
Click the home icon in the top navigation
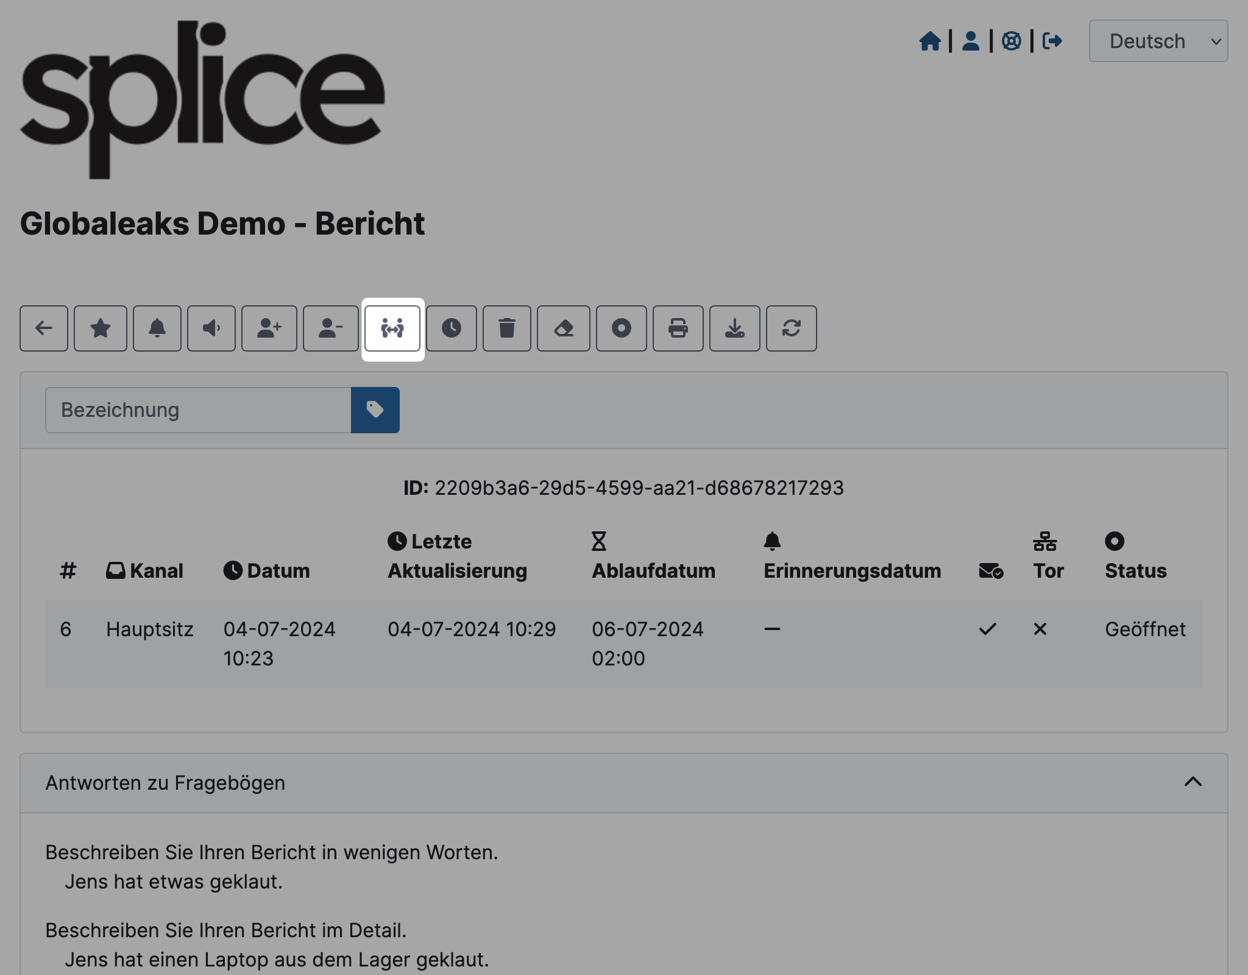coord(929,41)
